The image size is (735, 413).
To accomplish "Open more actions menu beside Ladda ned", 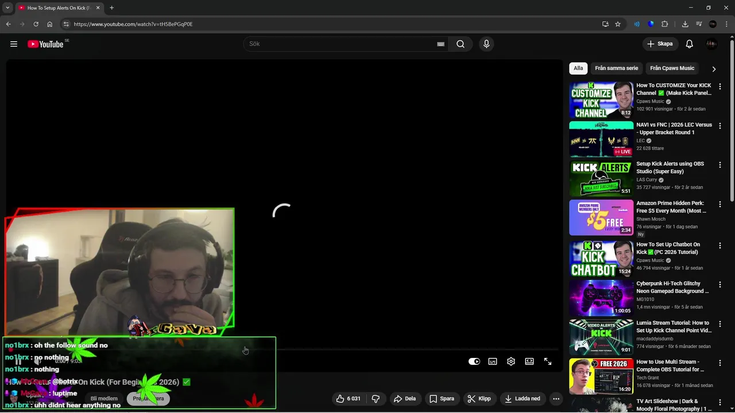I will (x=556, y=399).
